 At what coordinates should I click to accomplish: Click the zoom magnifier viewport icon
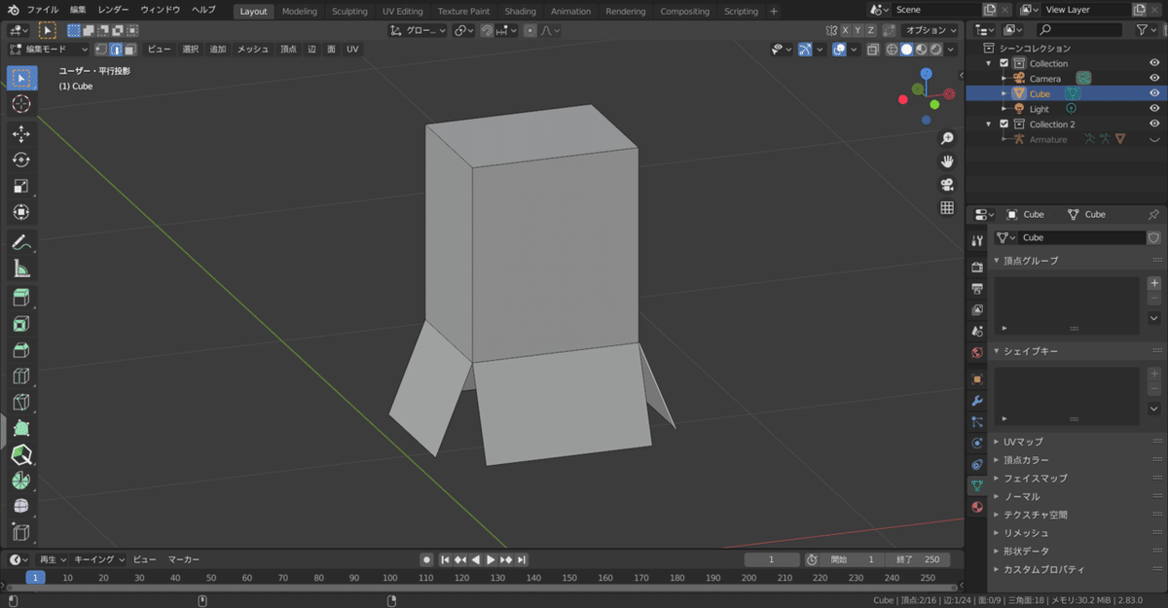[947, 139]
